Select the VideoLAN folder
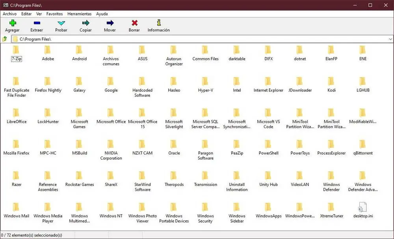394x239 pixels. click(x=300, y=176)
